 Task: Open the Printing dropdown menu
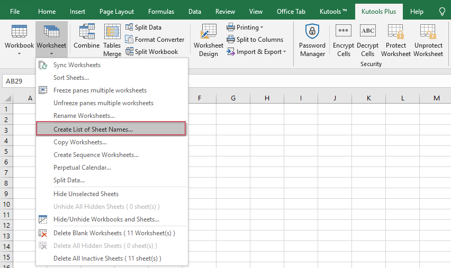coord(245,27)
